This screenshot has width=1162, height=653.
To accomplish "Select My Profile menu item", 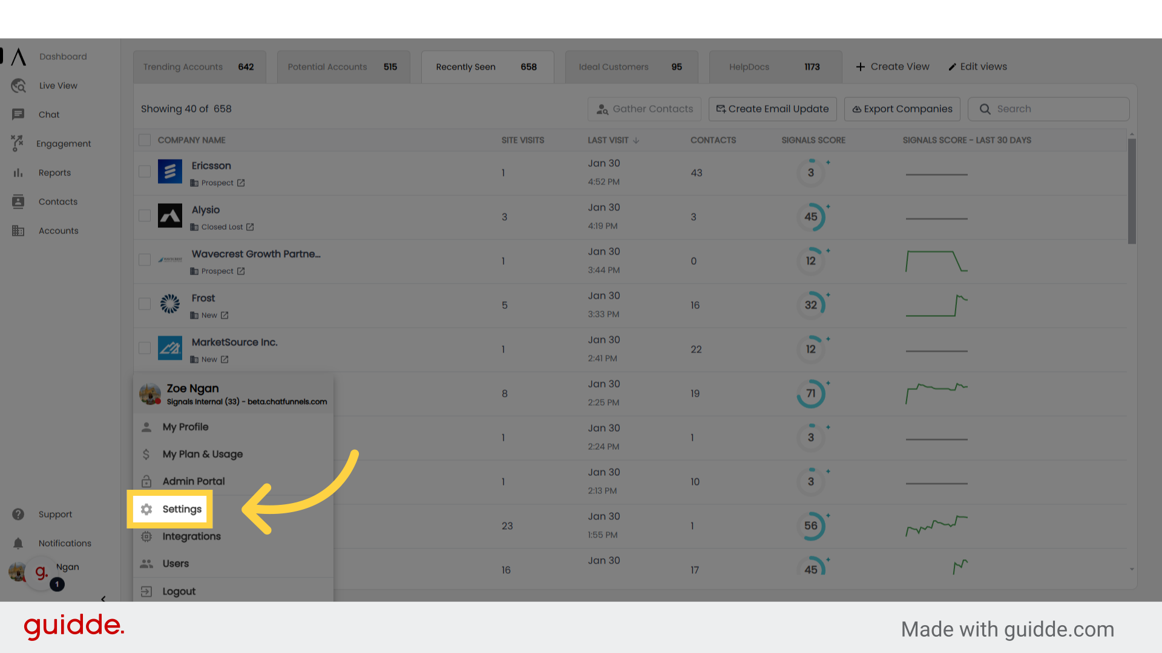I will [233, 427].
